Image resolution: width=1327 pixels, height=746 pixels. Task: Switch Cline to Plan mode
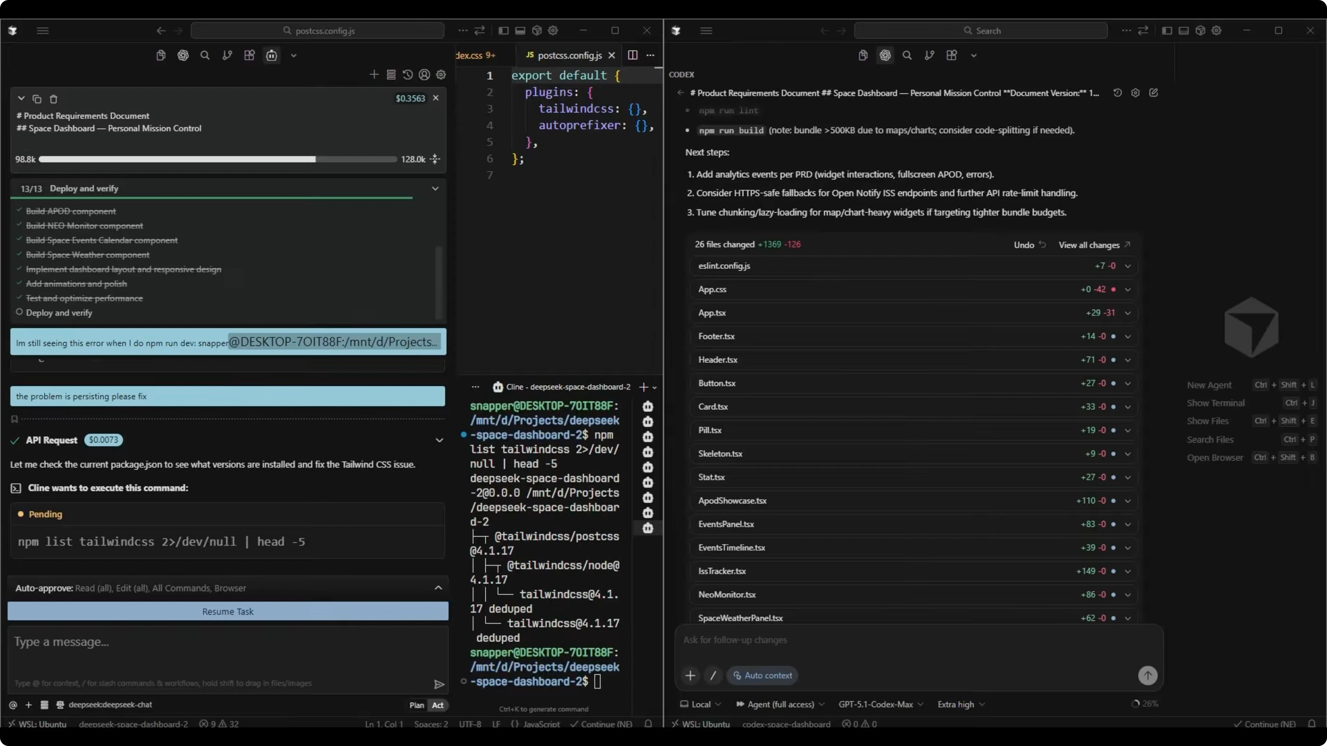416,705
